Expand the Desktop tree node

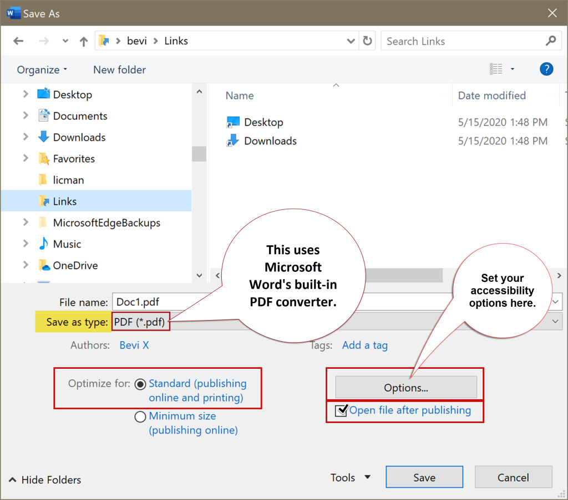(26, 94)
